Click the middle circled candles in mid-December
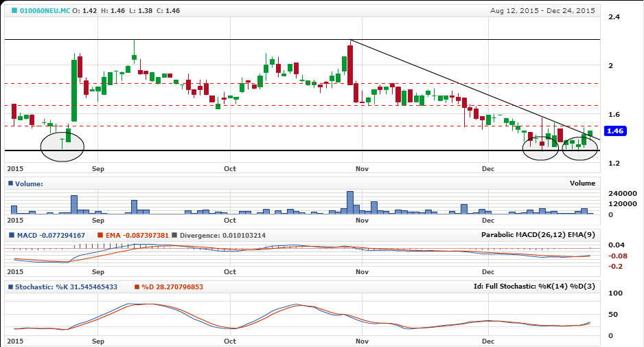Viewport: 644px width, 347px height. click(540, 146)
